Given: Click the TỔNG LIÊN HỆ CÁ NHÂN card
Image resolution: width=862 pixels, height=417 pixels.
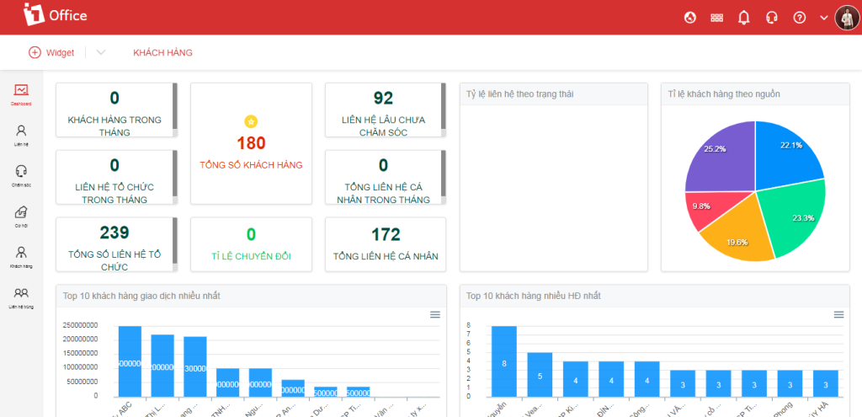Looking at the screenshot, I should coord(386,244).
